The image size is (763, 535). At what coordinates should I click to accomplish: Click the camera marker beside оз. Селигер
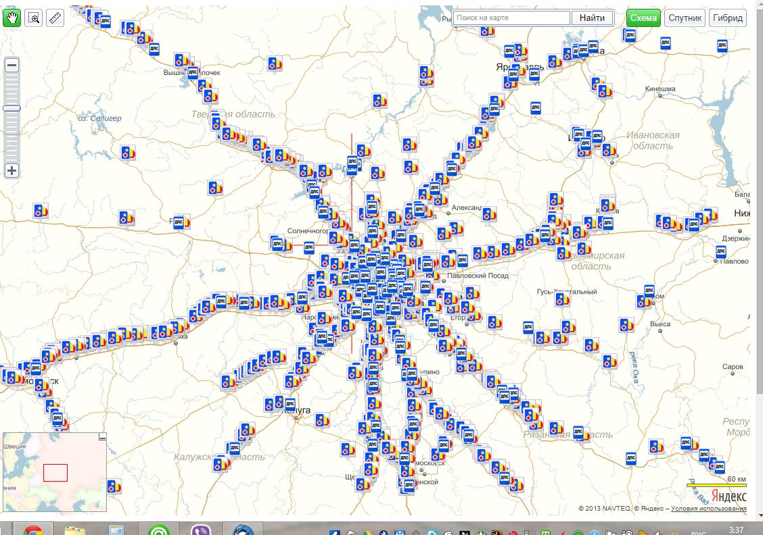(127, 153)
